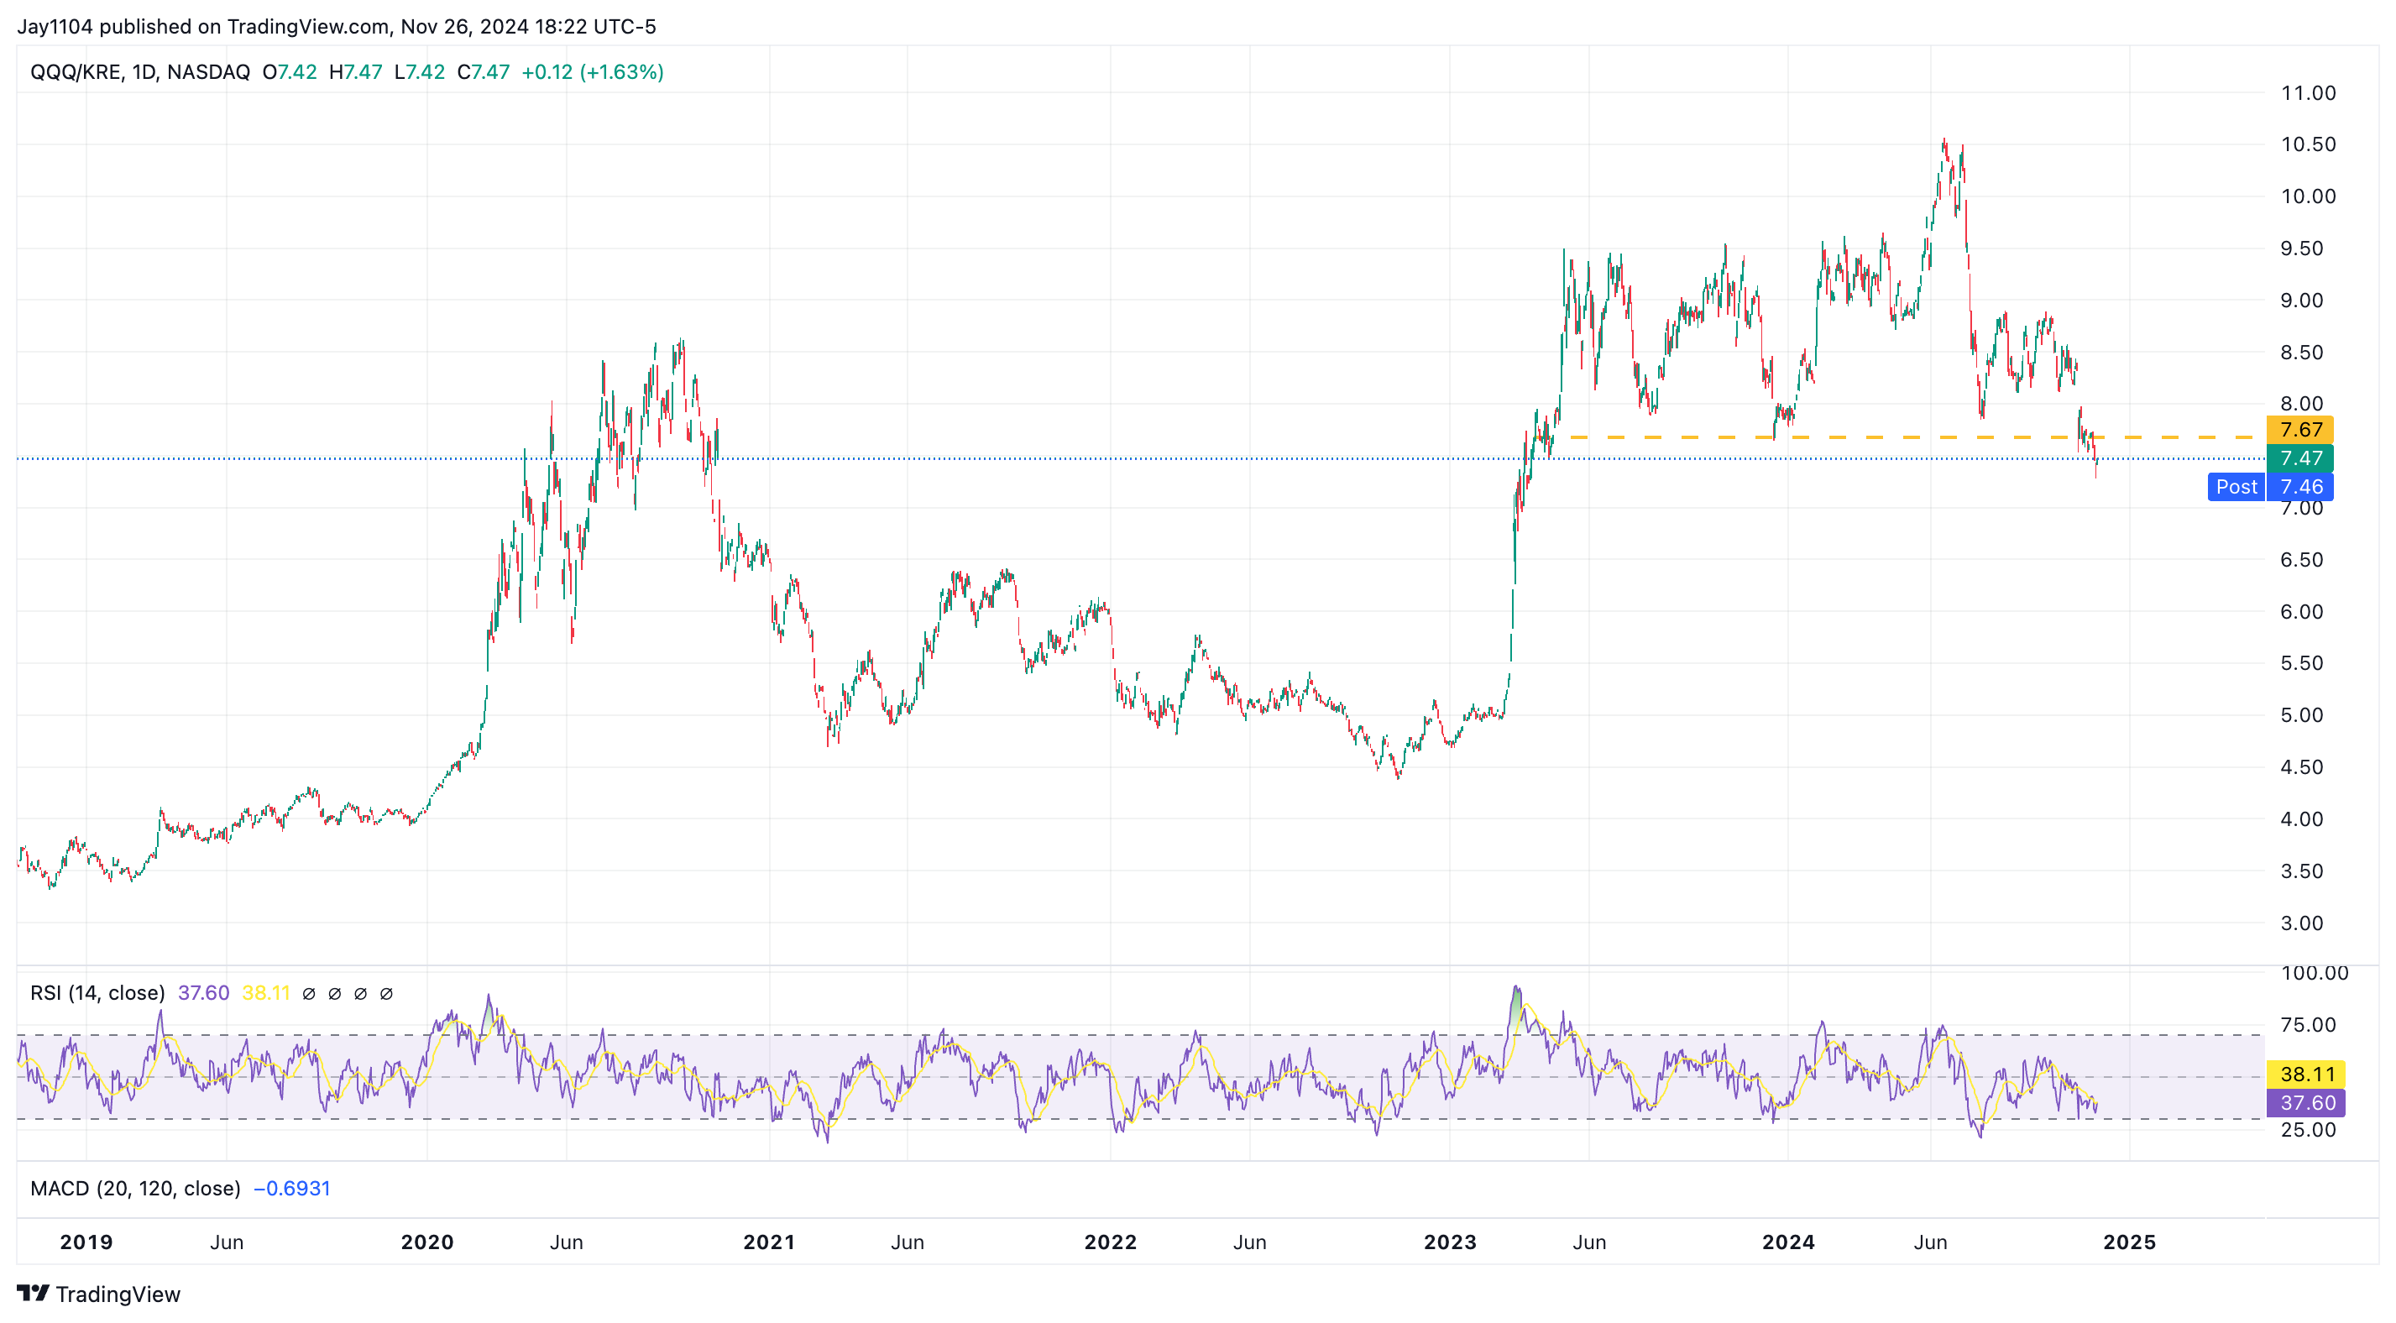2396x1323 pixels.
Task: Click the TradingView logo icon
Action: pyautogui.click(x=33, y=1292)
